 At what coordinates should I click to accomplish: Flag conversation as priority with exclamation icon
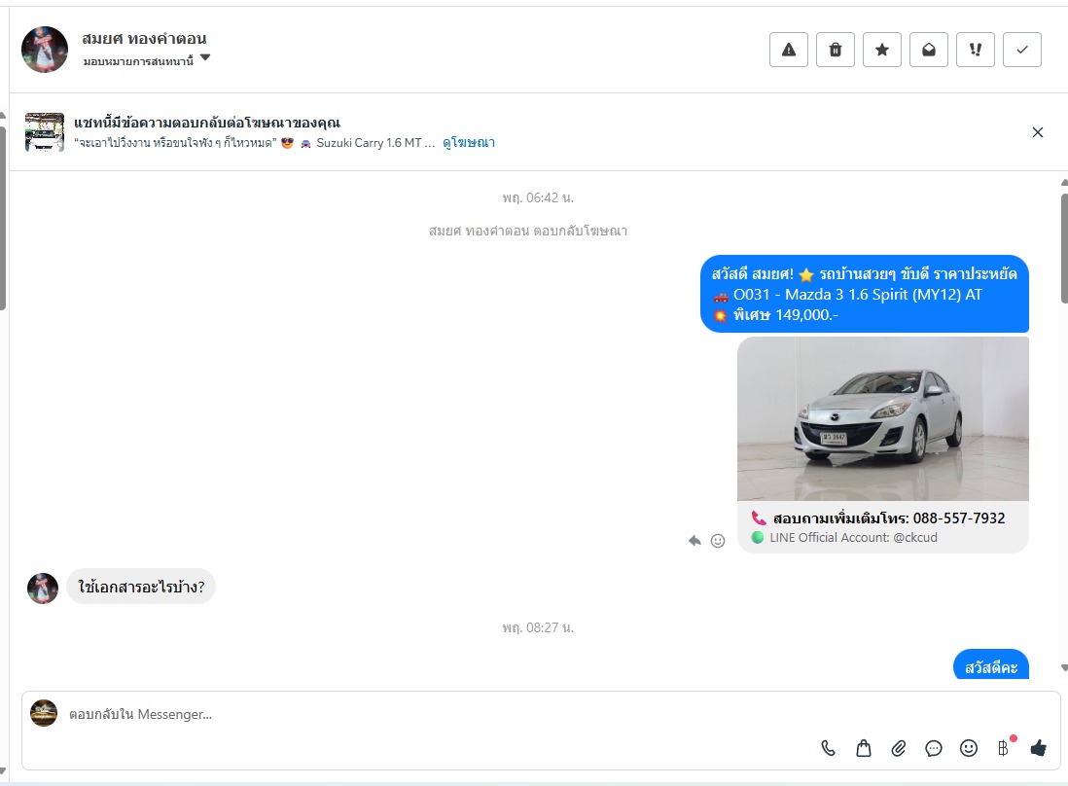point(976,50)
